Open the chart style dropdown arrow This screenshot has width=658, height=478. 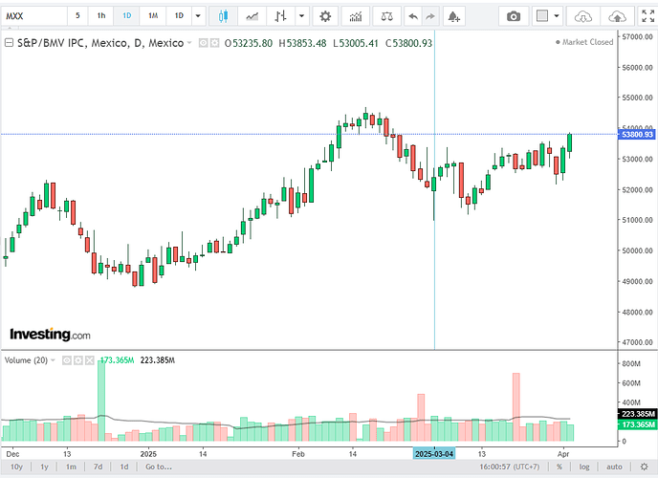pos(301,16)
